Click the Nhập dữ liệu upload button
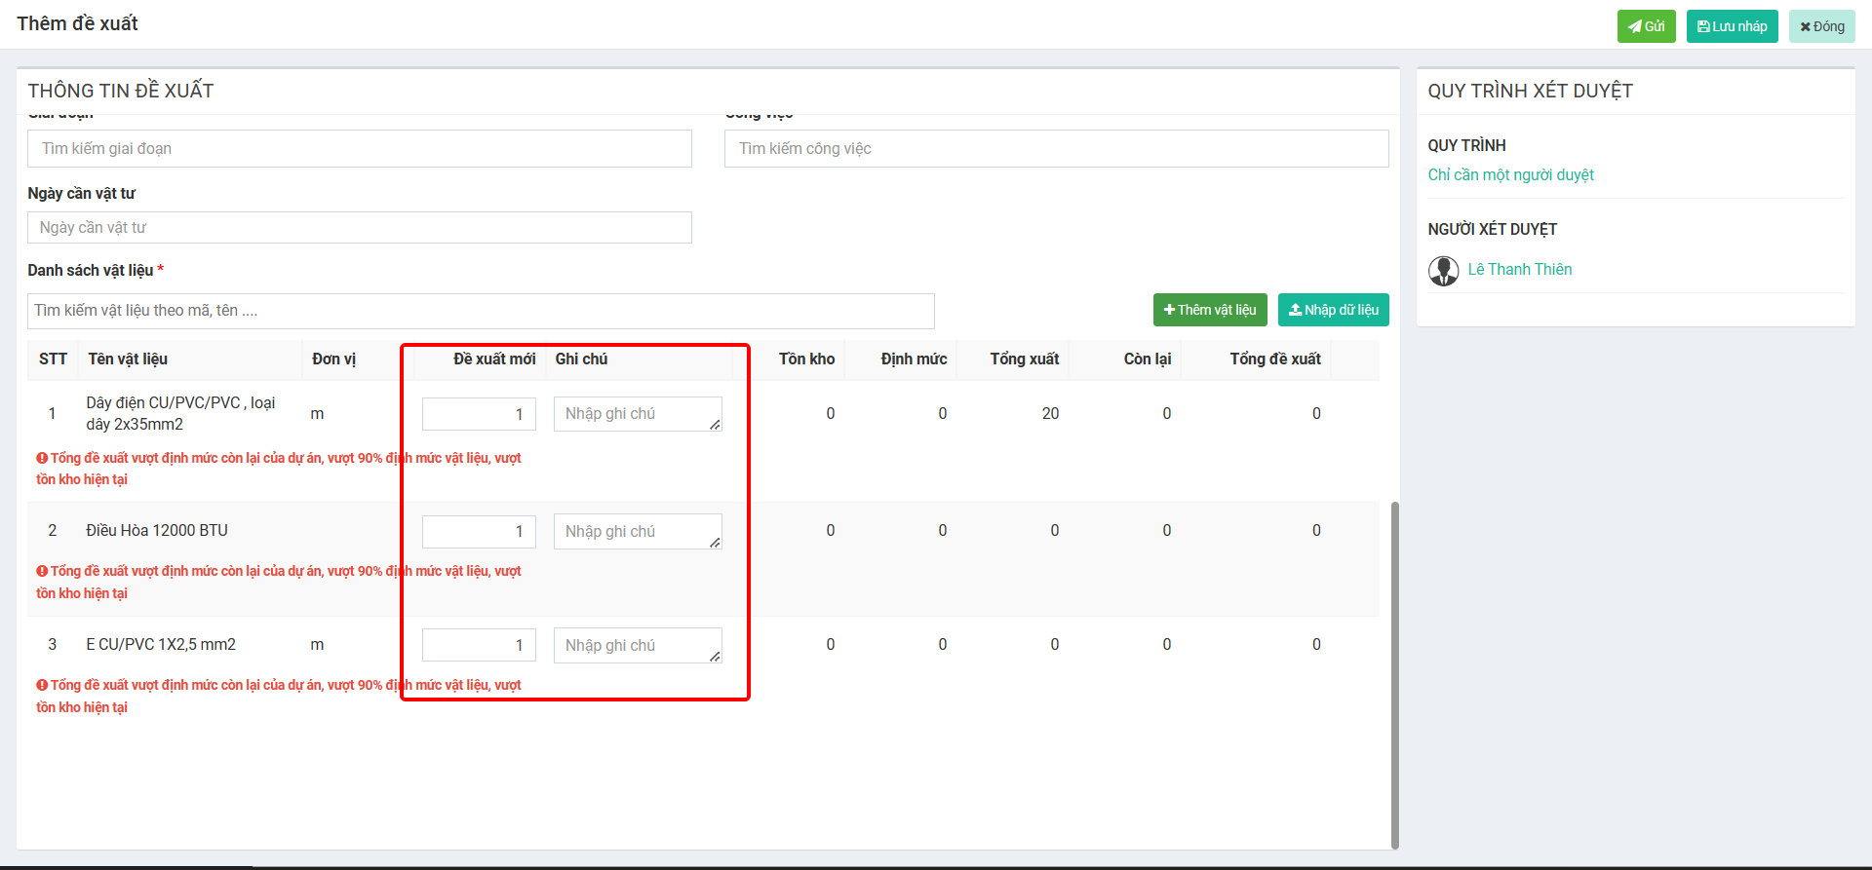 click(1333, 310)
